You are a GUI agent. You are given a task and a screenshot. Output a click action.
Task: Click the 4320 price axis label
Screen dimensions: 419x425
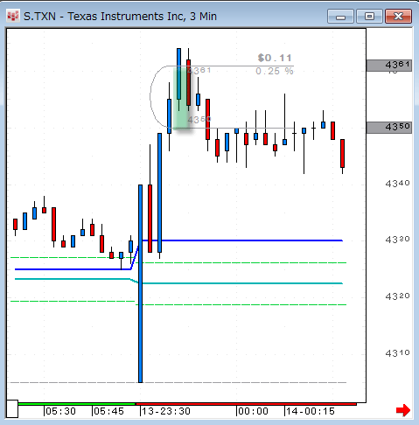coord(397,296)
